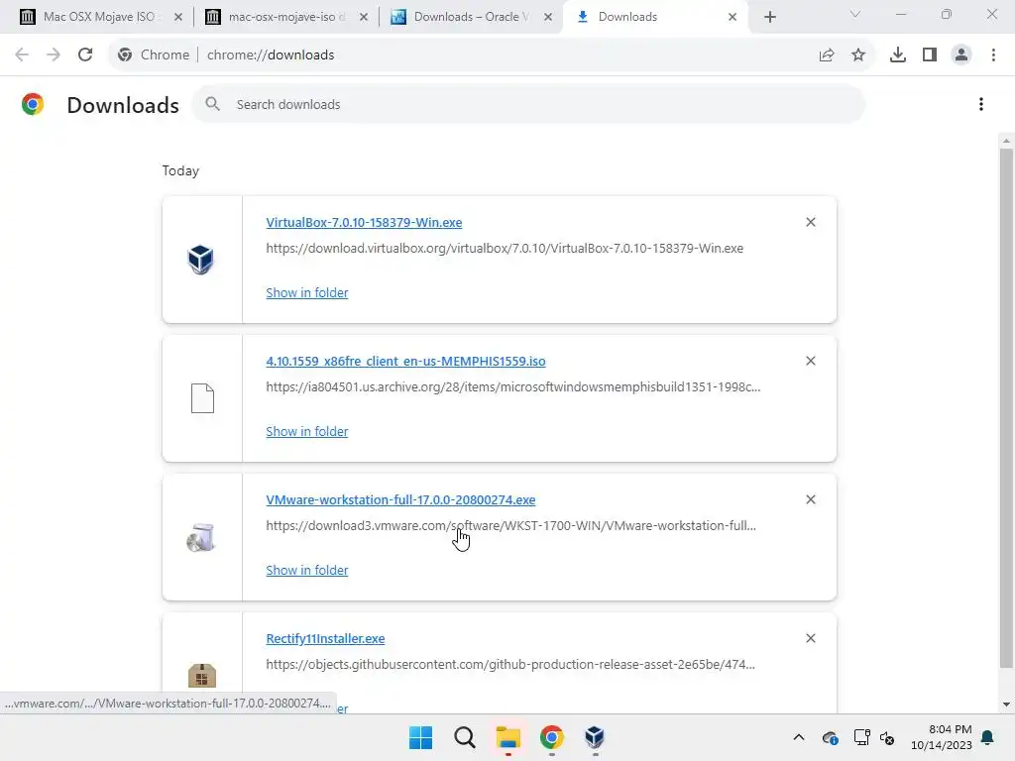This screenshot has height=761, width=1015.
Task: Click the Chrome taskbar icon
Action: coord(551,737)
